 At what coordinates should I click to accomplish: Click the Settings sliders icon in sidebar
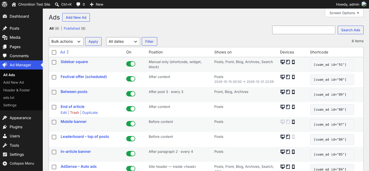5,154
